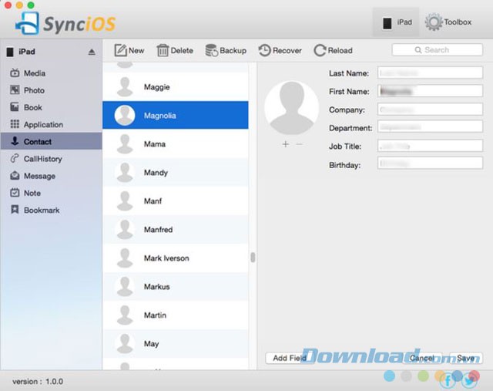This screenshot has width=493, height=391.
Task: Open Bookmark in the sidebar
Action: 41,210
